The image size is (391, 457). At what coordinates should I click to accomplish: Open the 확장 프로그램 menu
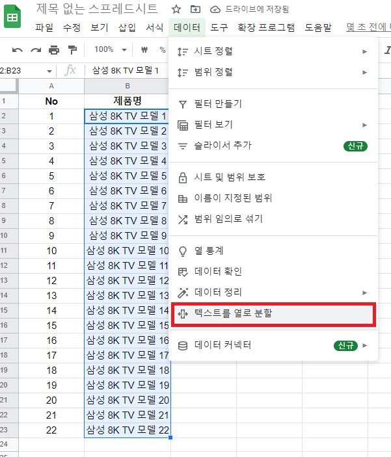pyautogui.click(x=266, y=28)
